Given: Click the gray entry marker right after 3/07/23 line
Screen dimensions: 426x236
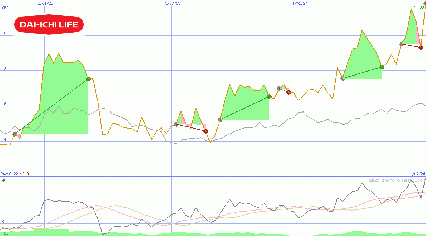Looking at the screenshot, I should click(176, 124).
